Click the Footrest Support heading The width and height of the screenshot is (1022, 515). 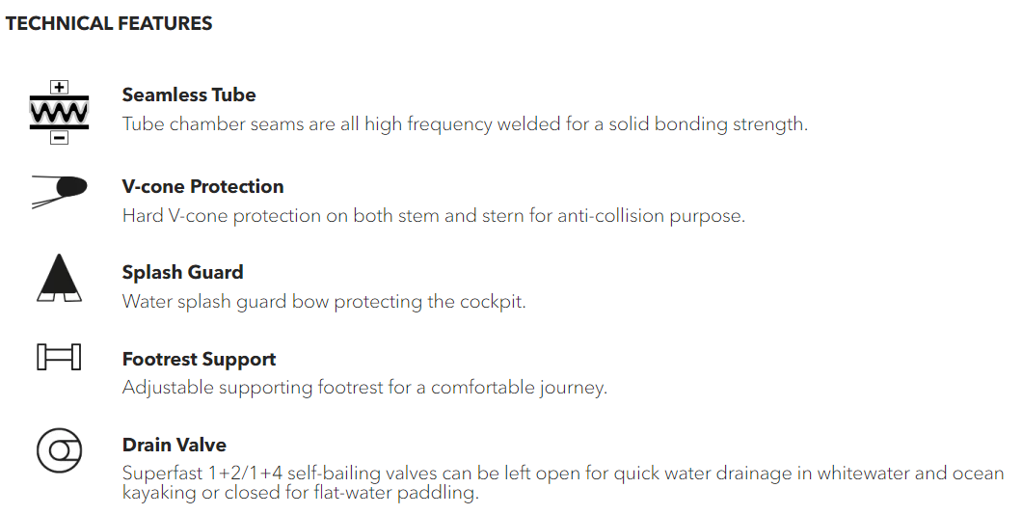199,359
